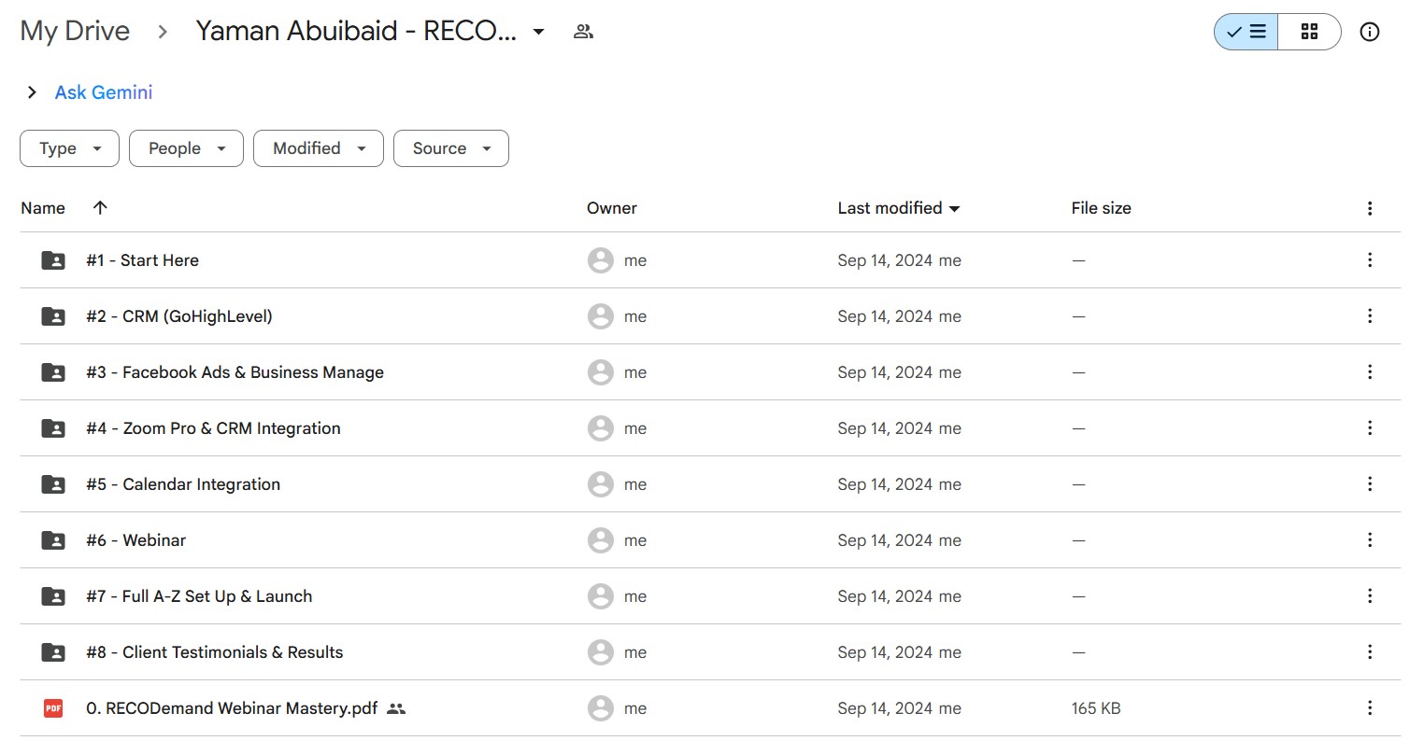The width and height of the screenshot is (1424, 741).
Task: Open more actions for #1 - Start Here
Action: point(1370,260)
